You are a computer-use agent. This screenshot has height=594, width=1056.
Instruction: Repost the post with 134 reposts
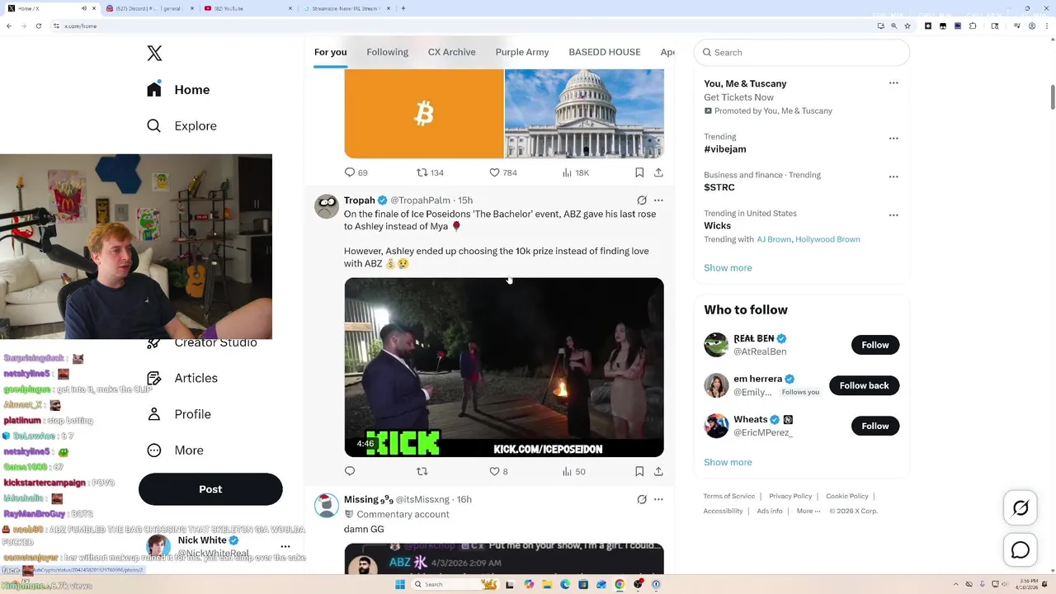click(430, 172)
